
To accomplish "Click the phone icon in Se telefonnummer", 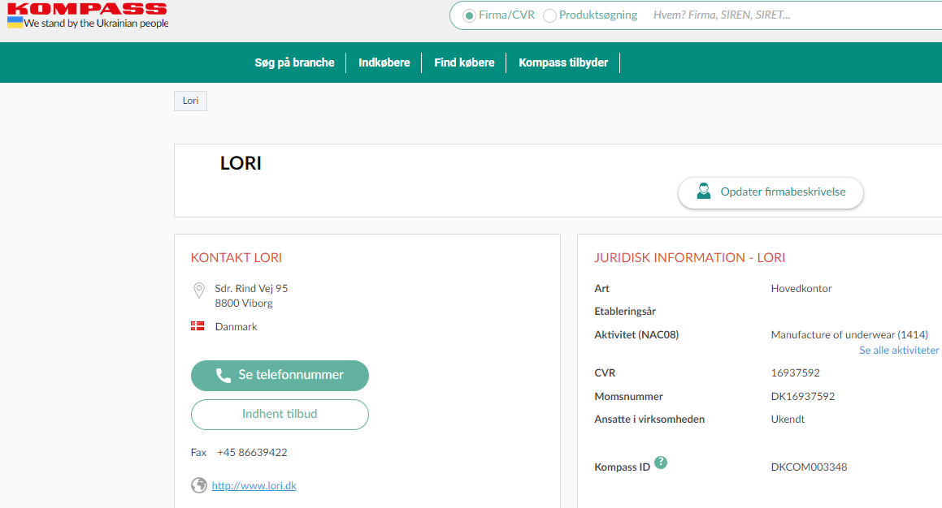I will point(223,376).
